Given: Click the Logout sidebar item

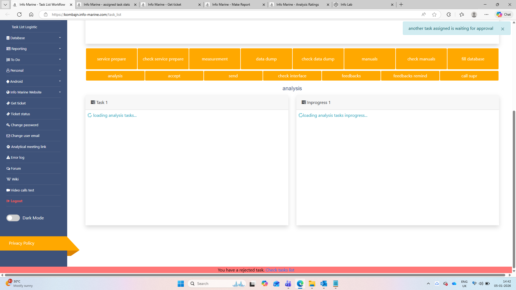Looking at the screenshot, I should click(16, 201).
